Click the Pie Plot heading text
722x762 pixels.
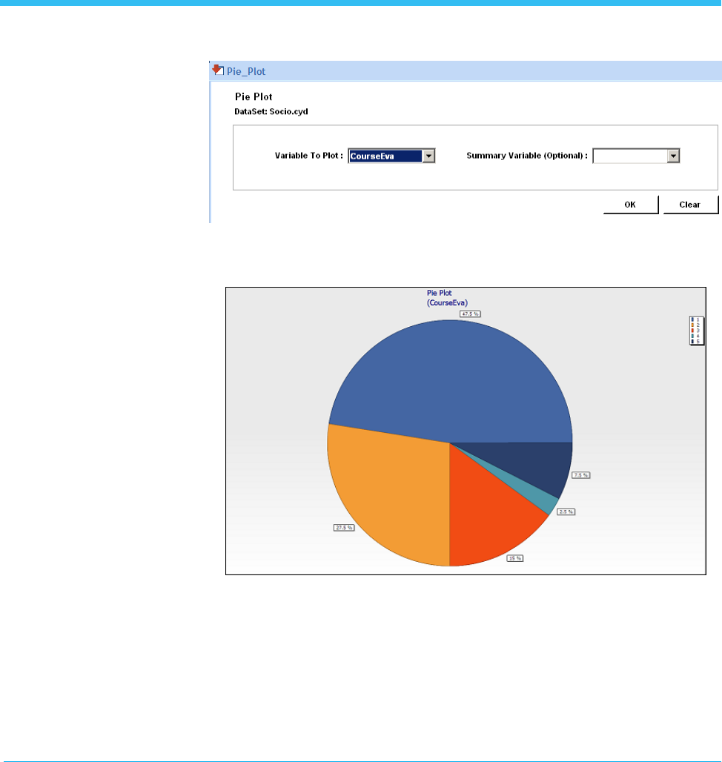tap(254, 96)
